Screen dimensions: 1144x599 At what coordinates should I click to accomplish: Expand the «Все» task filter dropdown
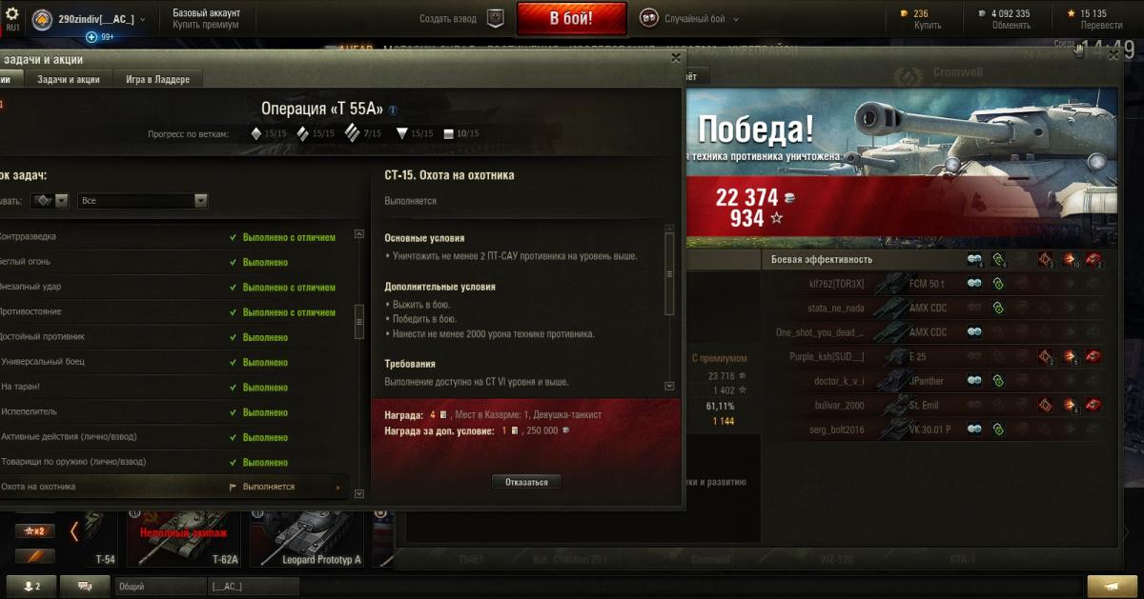144,201
